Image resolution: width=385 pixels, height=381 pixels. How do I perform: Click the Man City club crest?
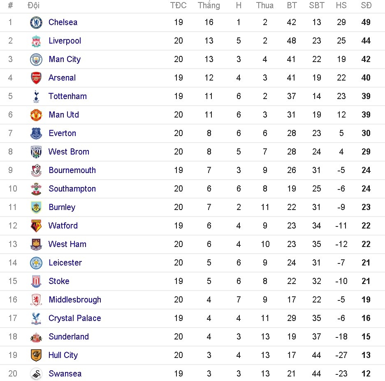click(36, 59)
